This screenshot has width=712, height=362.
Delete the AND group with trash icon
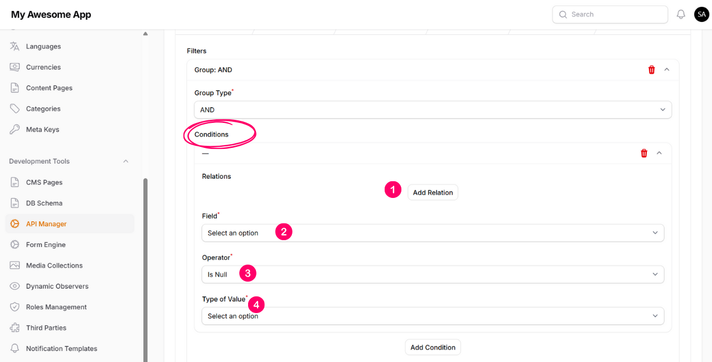coord(652,70)
